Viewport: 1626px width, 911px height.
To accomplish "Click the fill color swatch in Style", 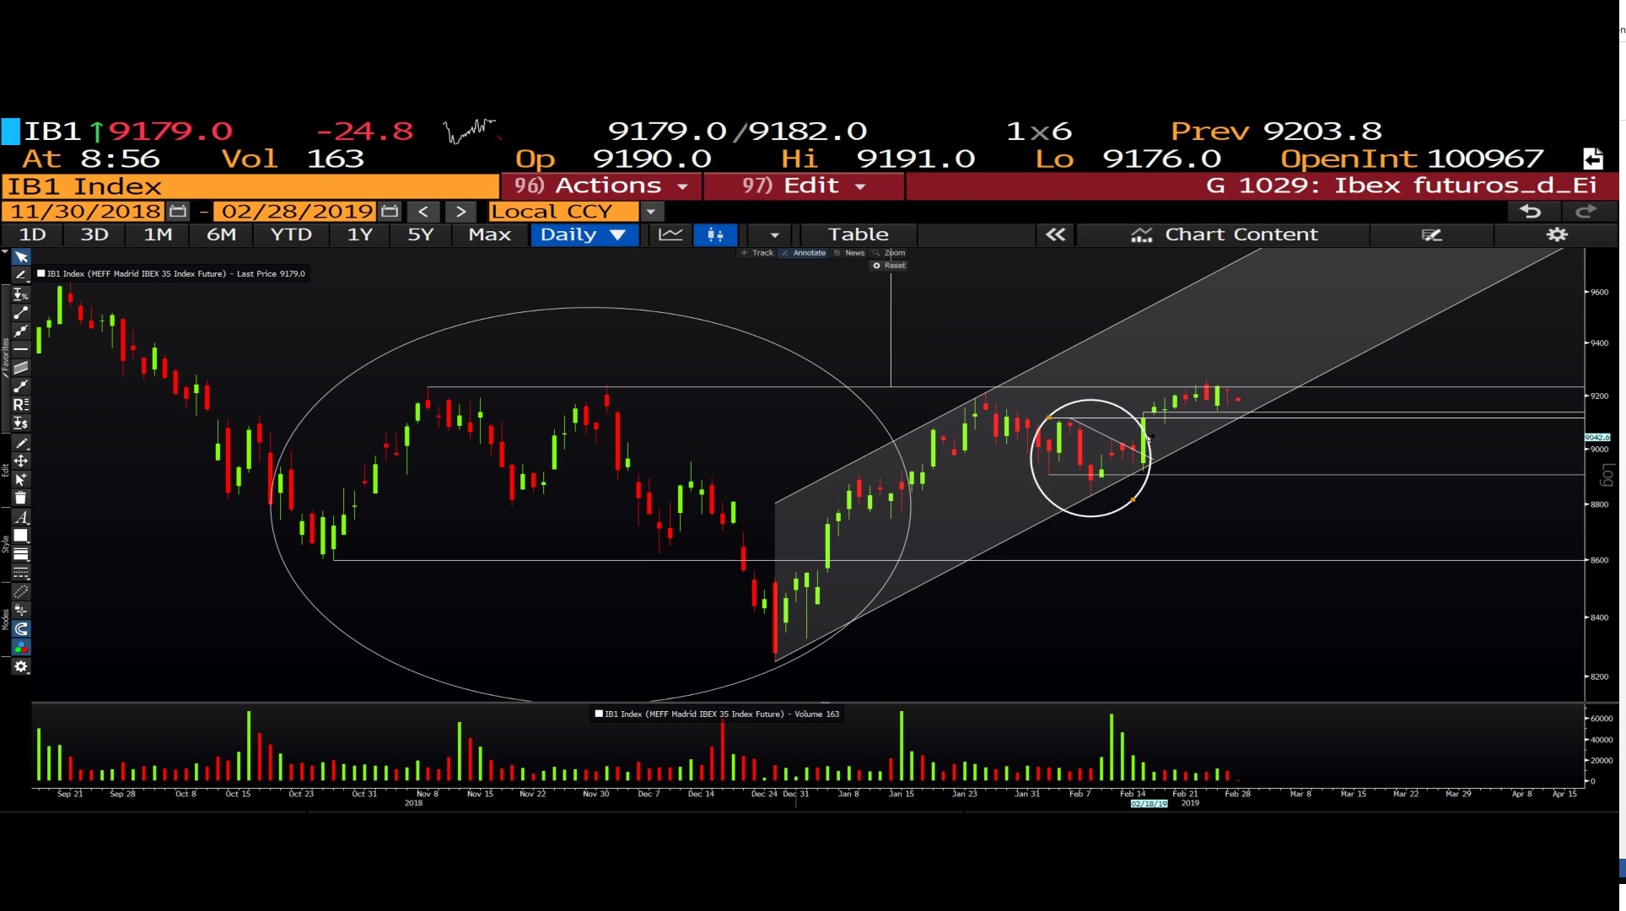I will pyautogui.click(x=20, y=536).
